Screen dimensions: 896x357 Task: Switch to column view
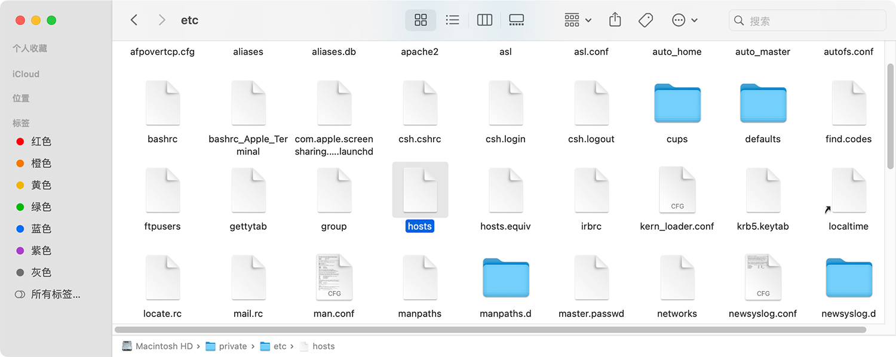pyautogui.click(x=484, y=20)
